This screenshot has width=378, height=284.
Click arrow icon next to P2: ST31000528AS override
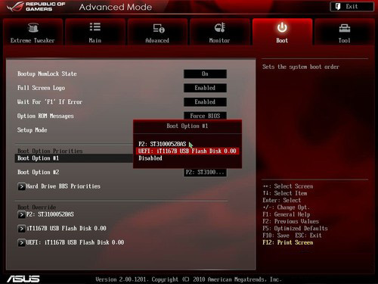coord(21,214)
